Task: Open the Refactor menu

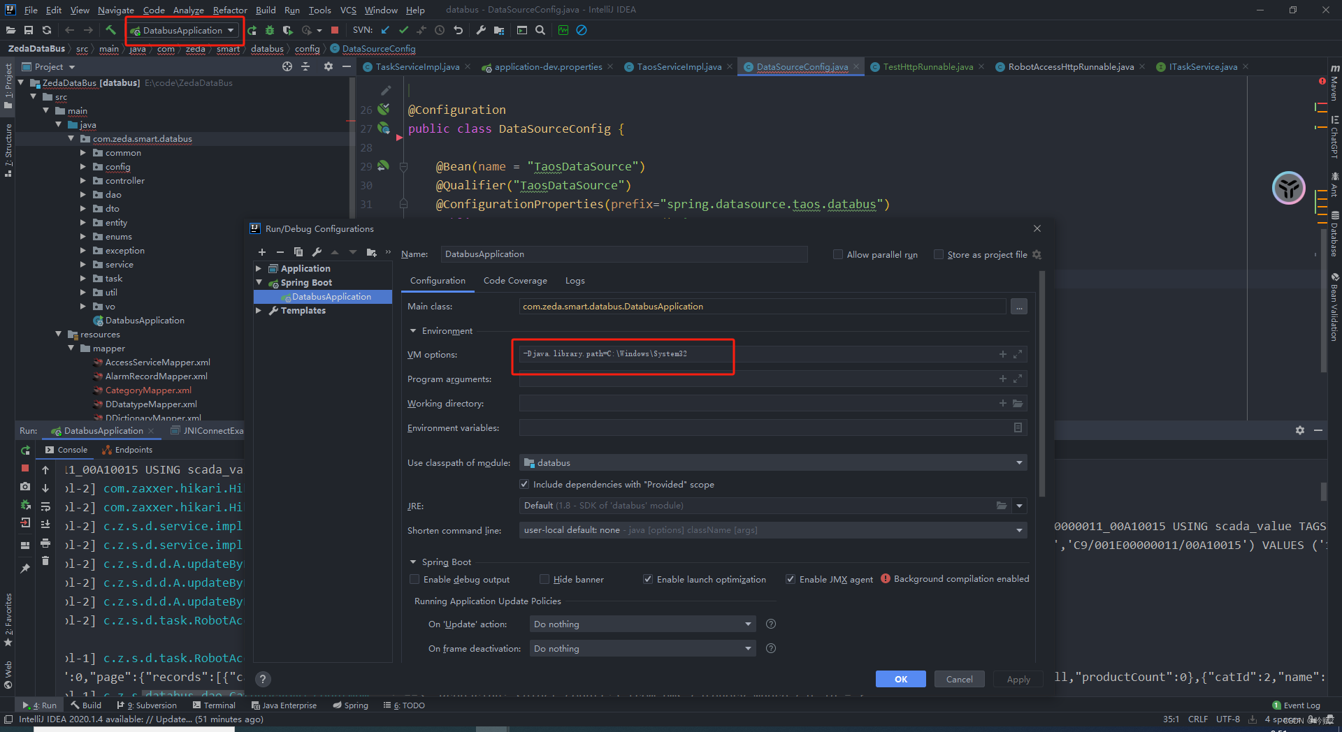Action: coord(230,10)
